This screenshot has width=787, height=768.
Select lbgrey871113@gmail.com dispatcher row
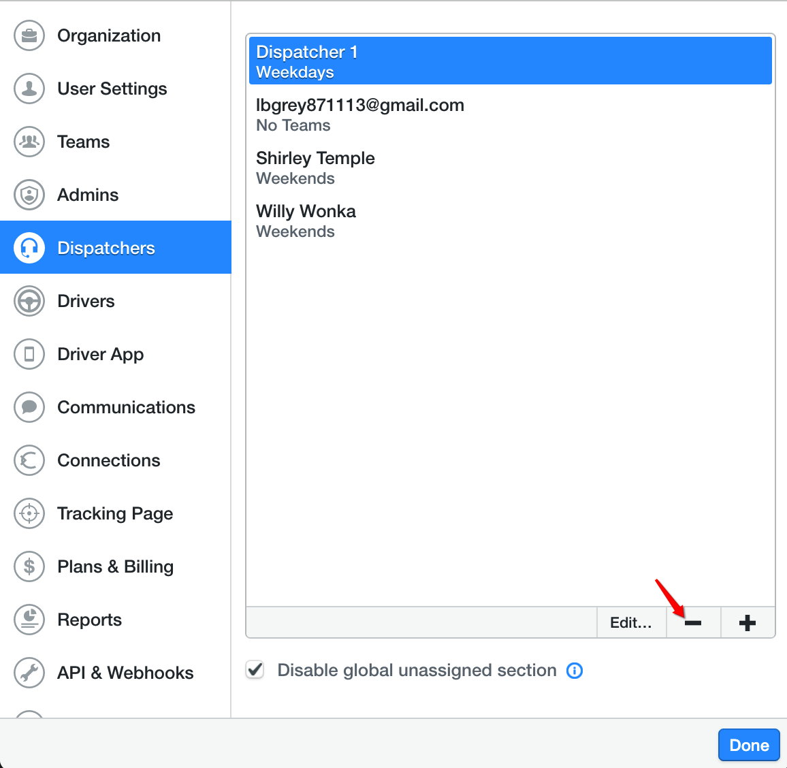click(510, 114)
